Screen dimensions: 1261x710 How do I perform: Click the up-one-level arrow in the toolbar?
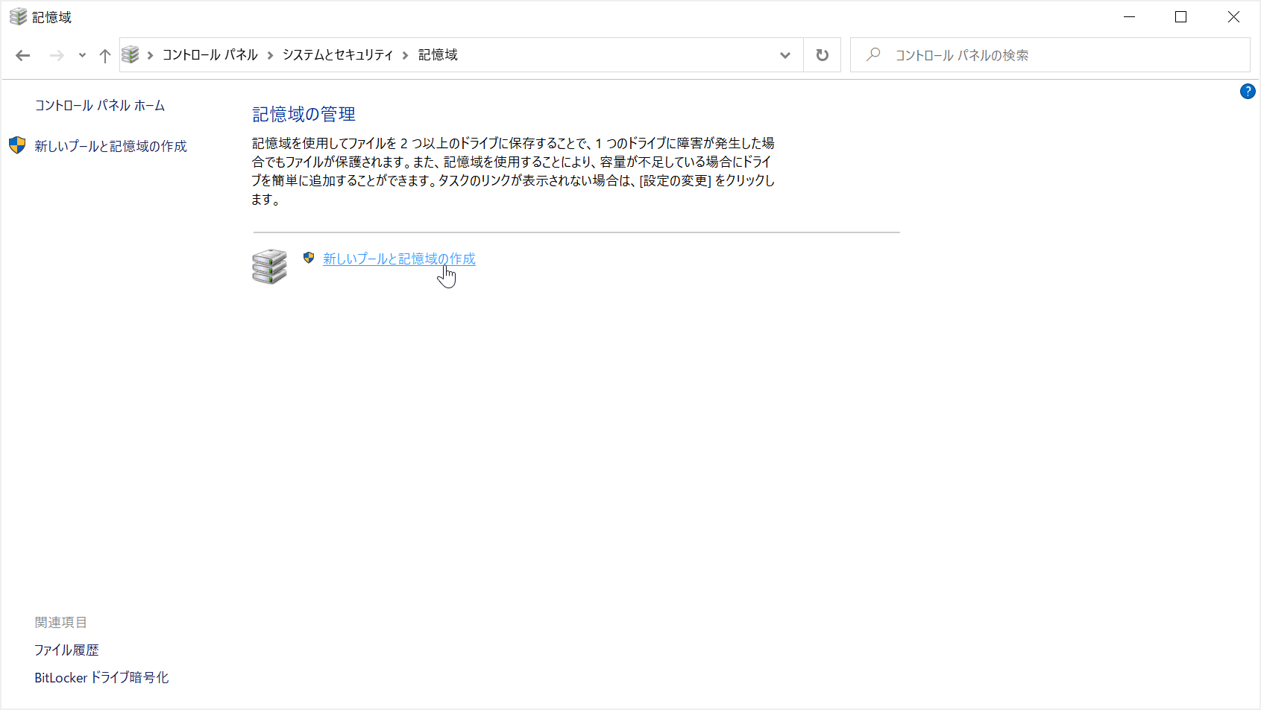point(104,54)
